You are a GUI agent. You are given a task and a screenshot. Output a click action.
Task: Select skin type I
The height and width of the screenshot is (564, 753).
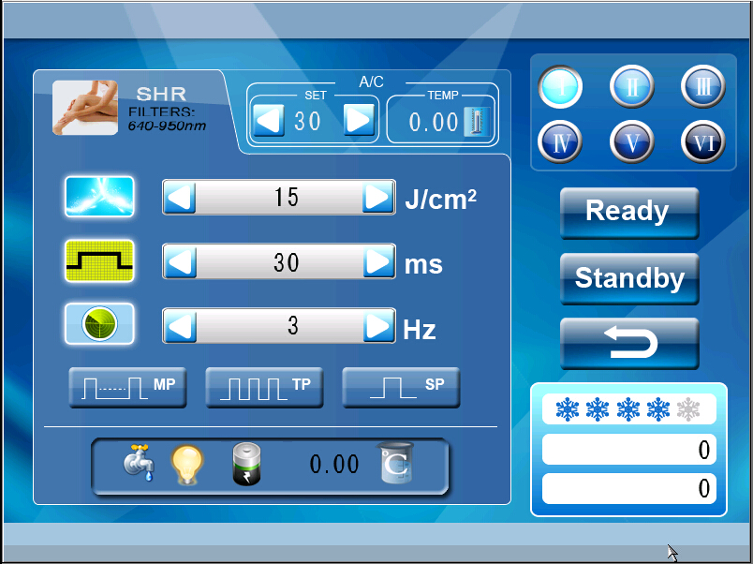coord(560,88)
